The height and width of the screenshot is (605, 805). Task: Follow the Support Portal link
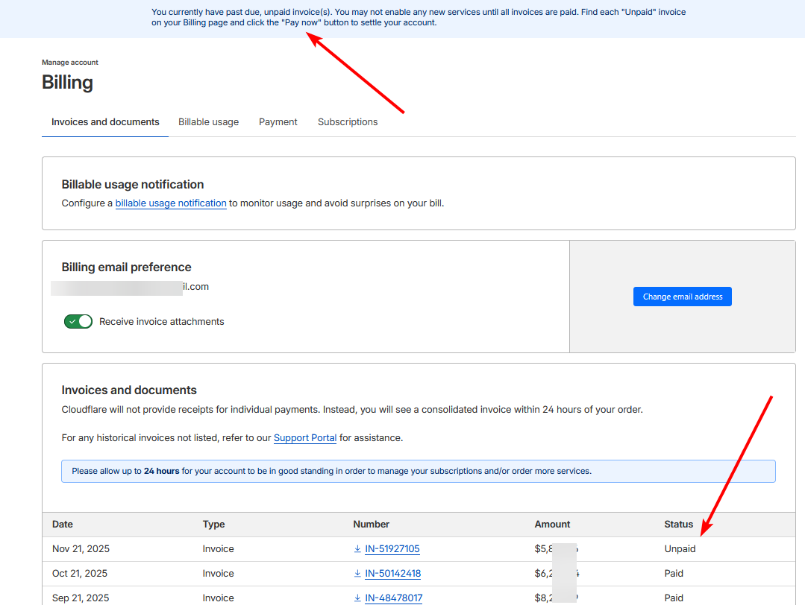point(305,438)
